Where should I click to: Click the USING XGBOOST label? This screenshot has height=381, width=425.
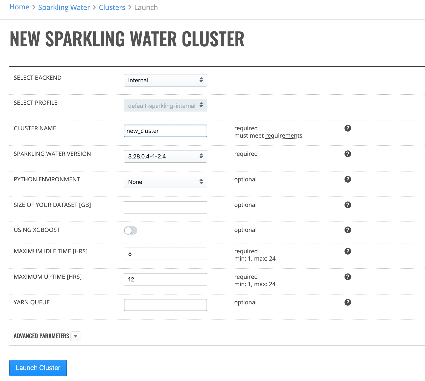37,230
